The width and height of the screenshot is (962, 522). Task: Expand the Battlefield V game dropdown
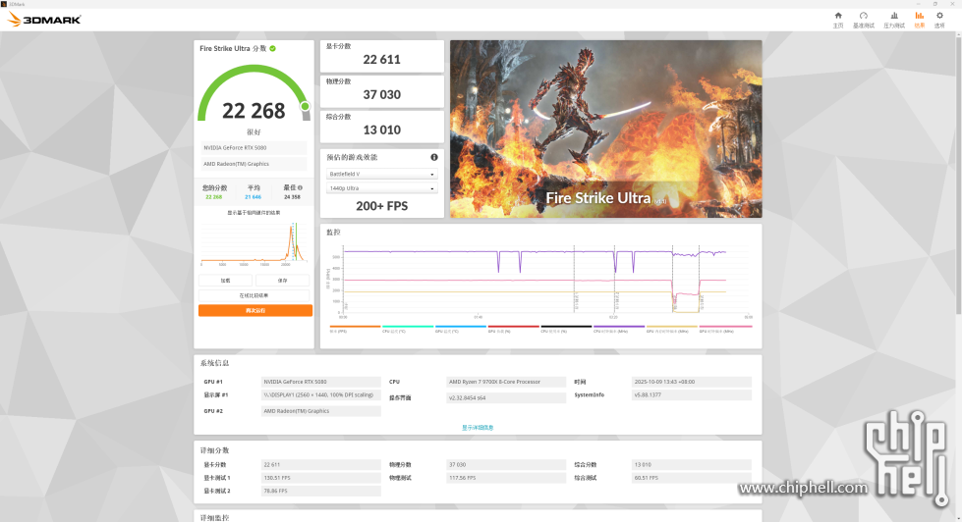[381, 174]
